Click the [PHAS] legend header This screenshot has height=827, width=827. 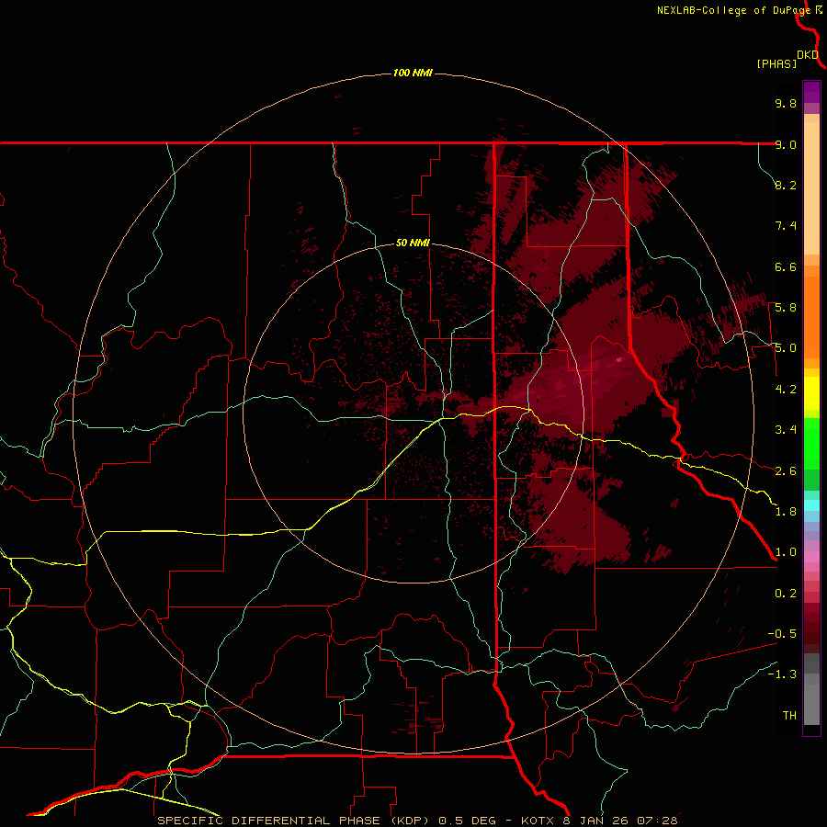tap(776, 63)
